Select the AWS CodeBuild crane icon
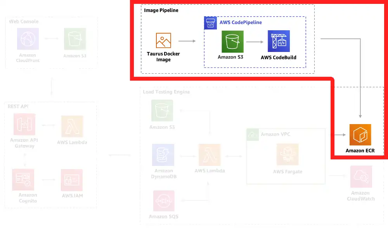The image size is (388, 228). click(x=279, y=41)
